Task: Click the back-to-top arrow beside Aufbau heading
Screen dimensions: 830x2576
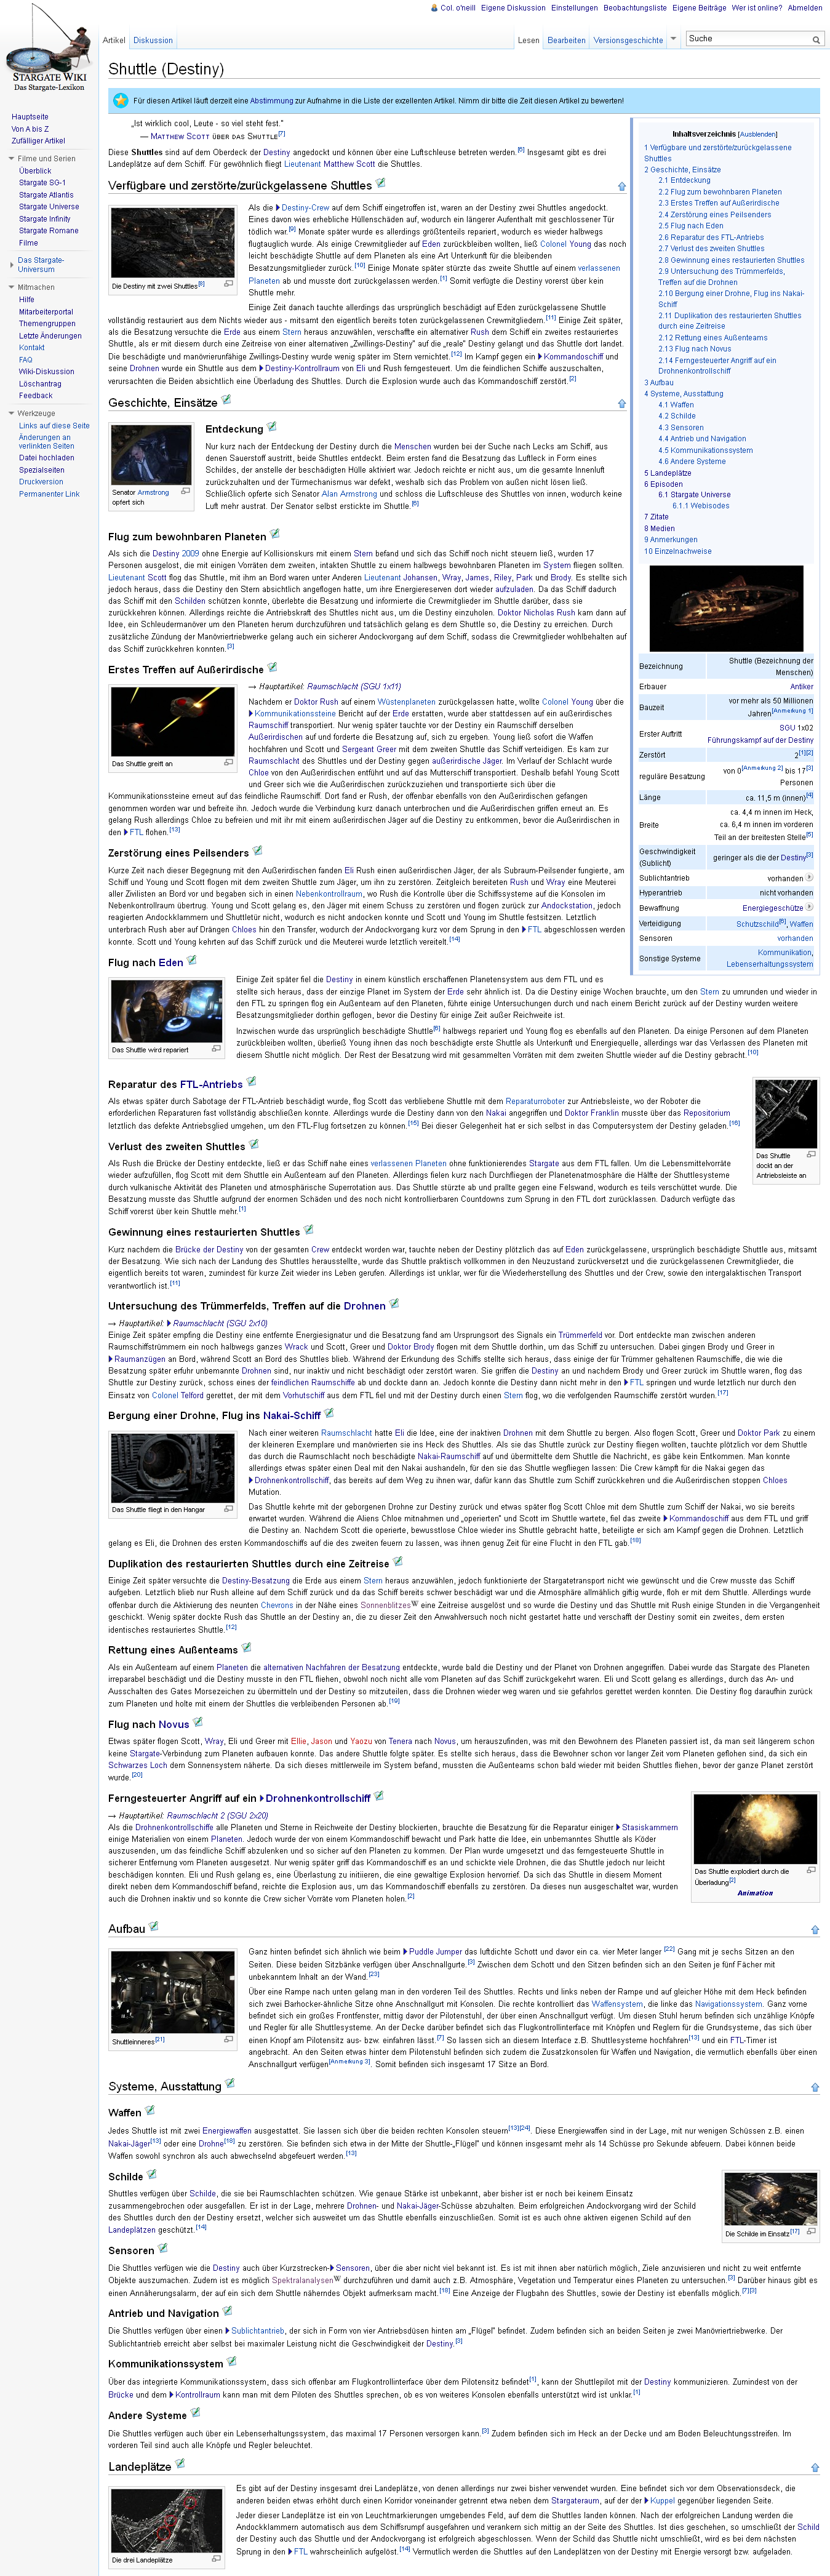Action: (x=814, y=1930)
